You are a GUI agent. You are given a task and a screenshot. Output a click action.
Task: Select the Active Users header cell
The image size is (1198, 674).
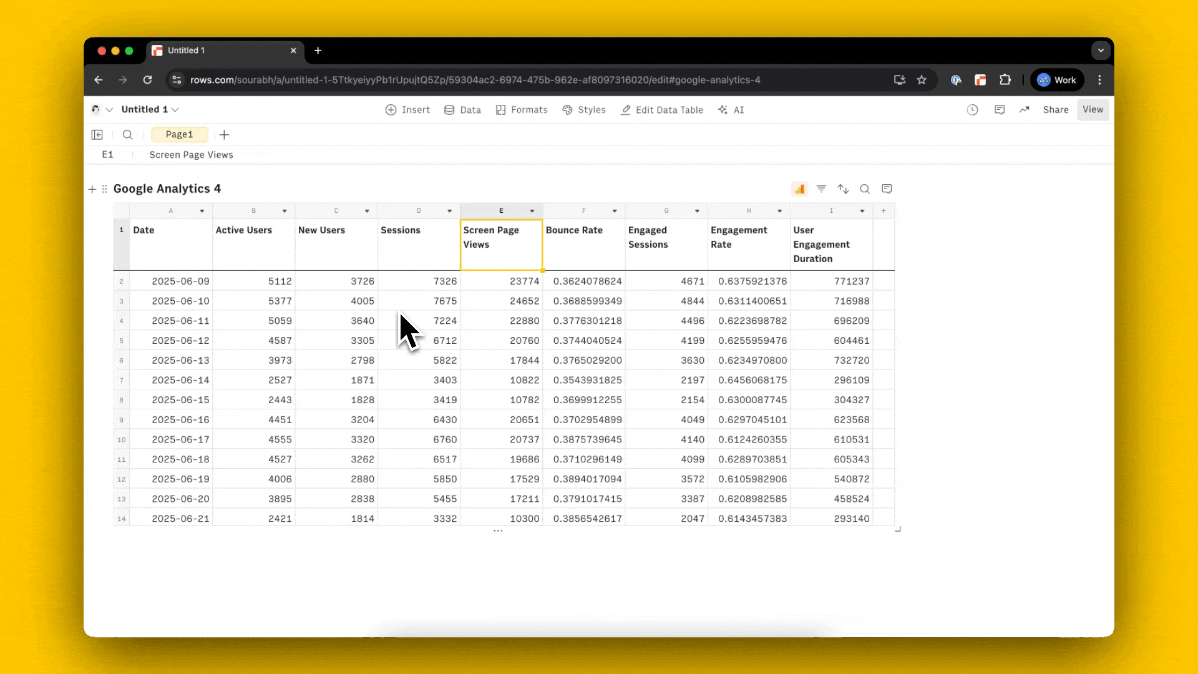tap(253, 244)
